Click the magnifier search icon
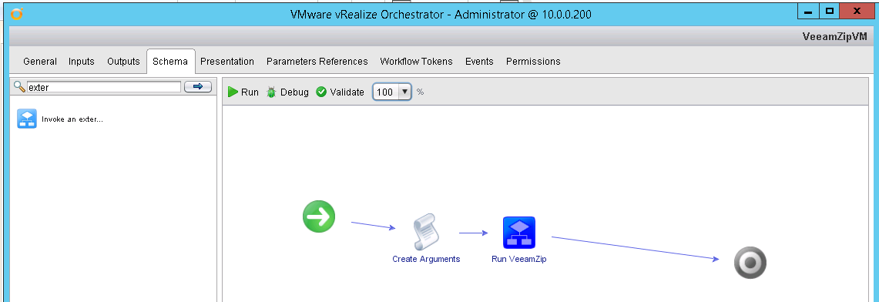879x302 pixels. [19, 87]
